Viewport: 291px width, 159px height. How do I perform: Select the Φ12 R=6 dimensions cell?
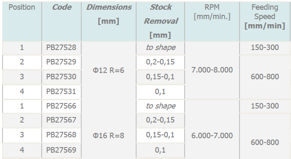(x=109, y=70)
